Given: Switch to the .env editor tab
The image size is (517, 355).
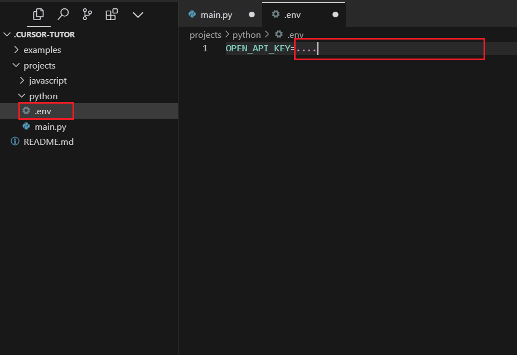Looking at the screenshot, I should point(303,15).
